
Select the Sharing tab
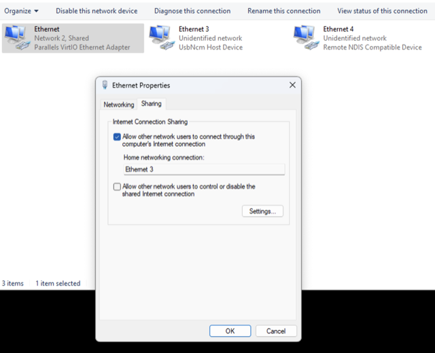[151, 104]
